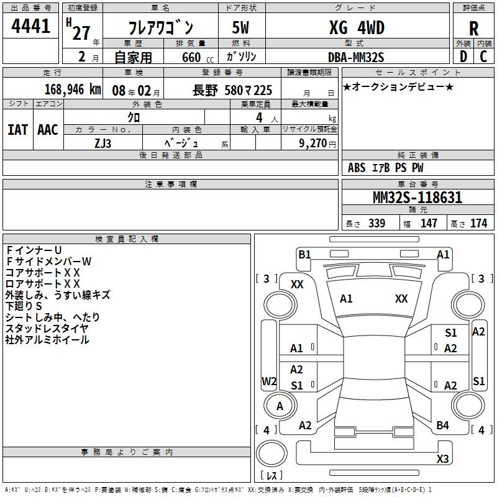
Task: Click the B4 damage mark on diagram
Action: (x=442, y=426)
